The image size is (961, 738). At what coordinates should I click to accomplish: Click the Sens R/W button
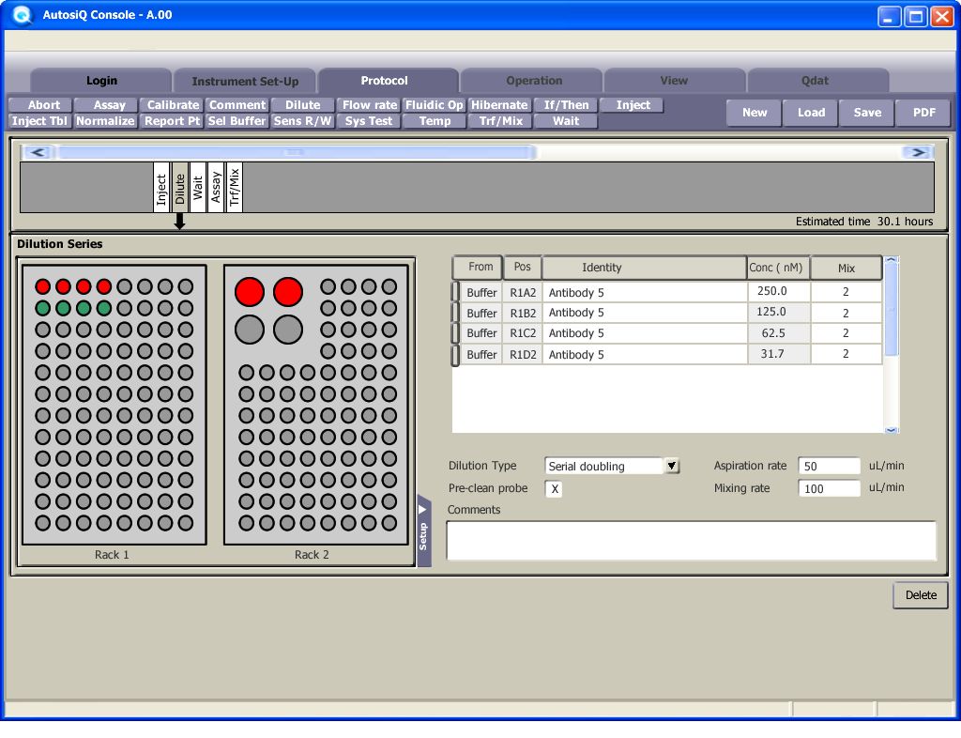[302, 121]
